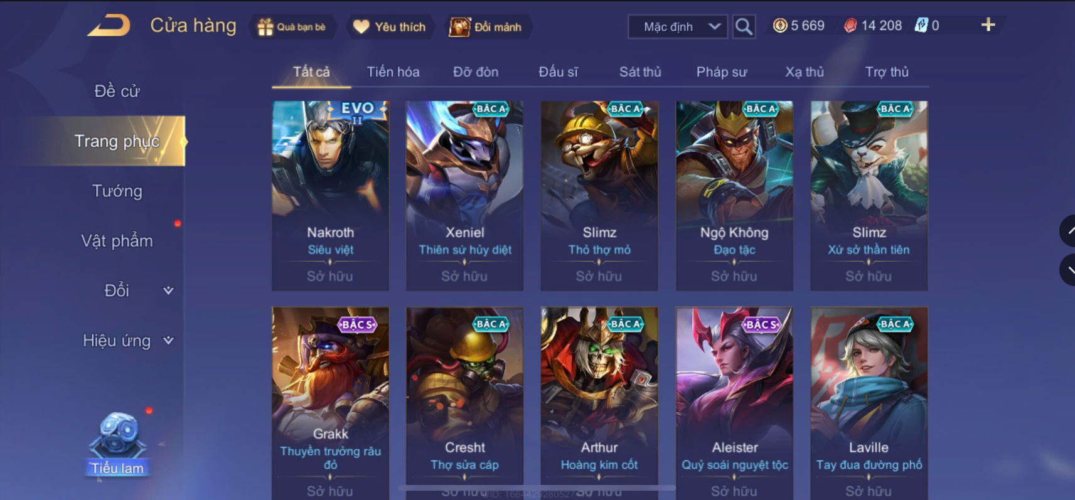1075x500 pixels.
Task: Open the Tiểu lam robot assistant
Action: click(x=117, y=444)
